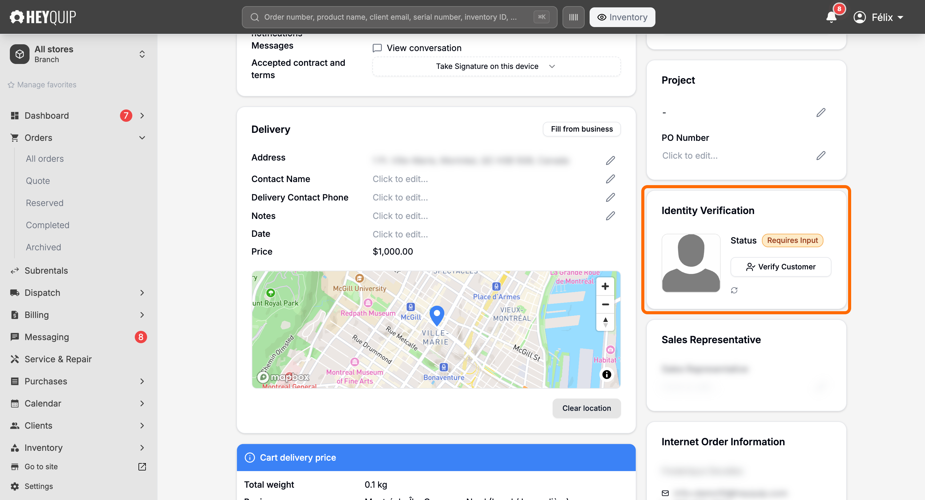Edit the delivery Address with pencil icon

(x=611, y=161)
